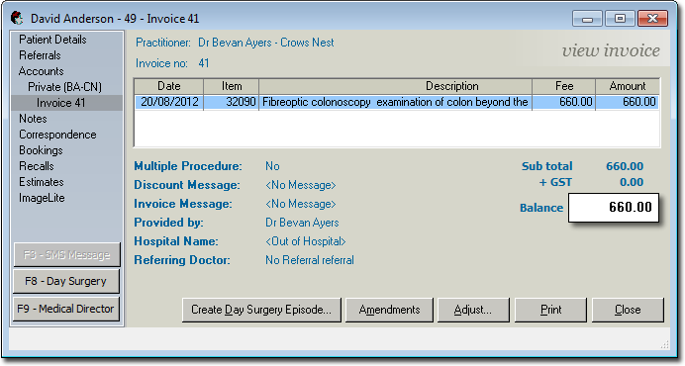Select item number 32090 cell
The height and width of the screenshot is (366, 685).
[x=231, y=102]
